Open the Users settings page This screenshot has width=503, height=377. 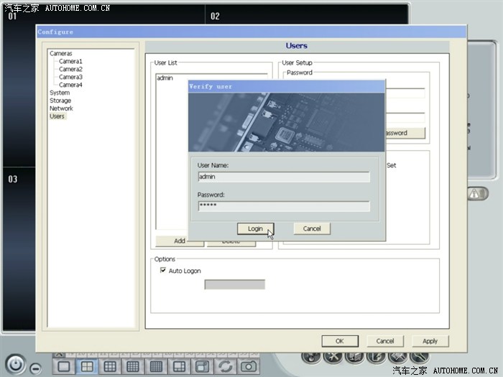[57, 116]
